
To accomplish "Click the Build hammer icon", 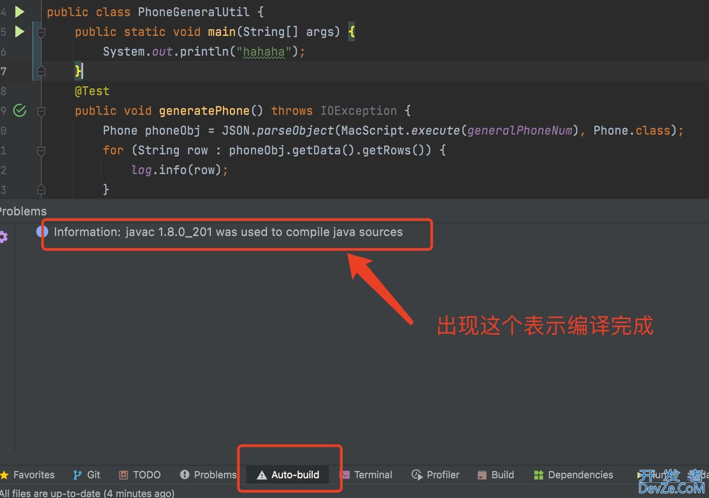I will [482, 475].
